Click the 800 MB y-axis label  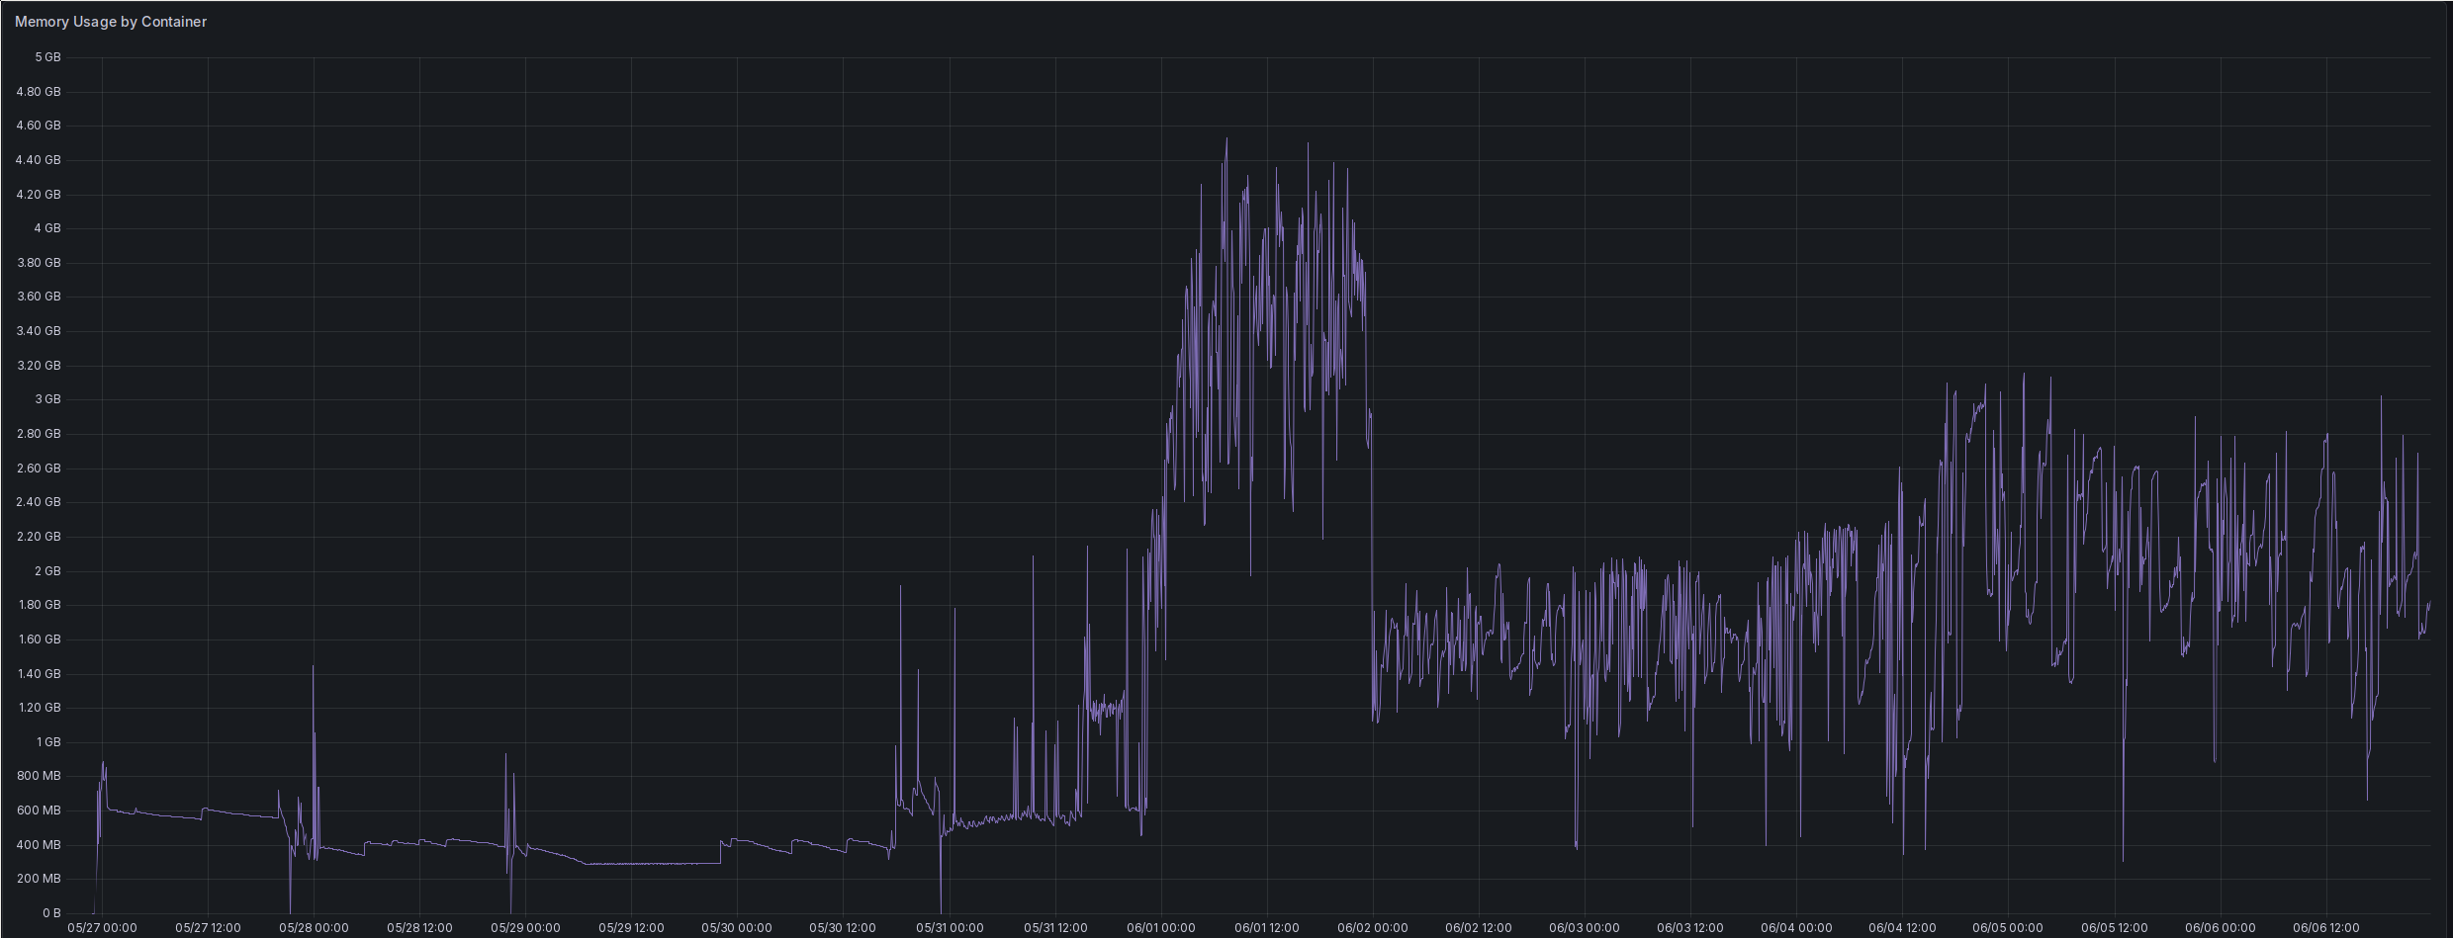pos(39,776)
